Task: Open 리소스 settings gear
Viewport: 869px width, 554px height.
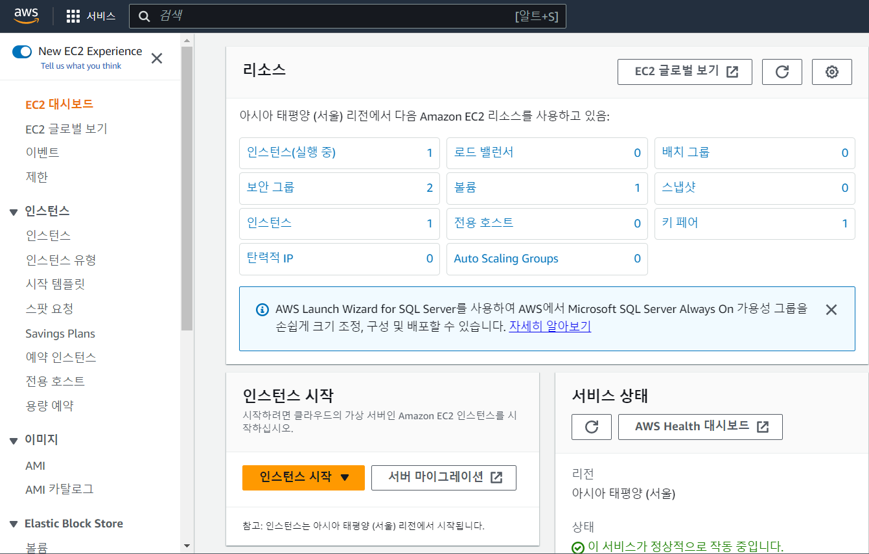Action: tap(832, 72)
